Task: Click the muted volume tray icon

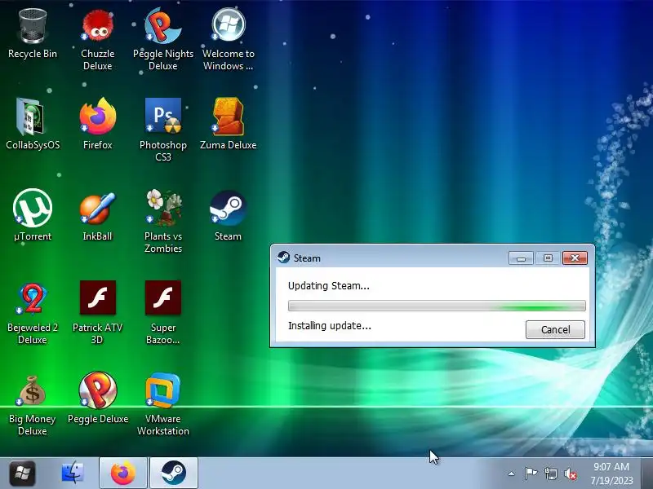Action: (x=571, y=474)
